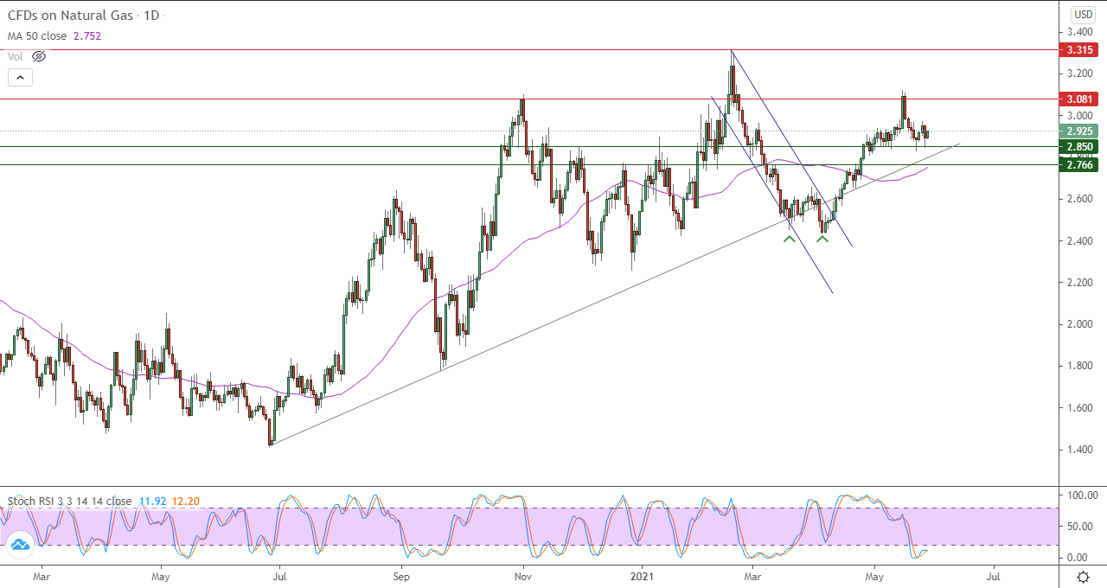Screen dimensions: 1107x588
Task: Click the Nov time axis label
Action: [522, 575]
